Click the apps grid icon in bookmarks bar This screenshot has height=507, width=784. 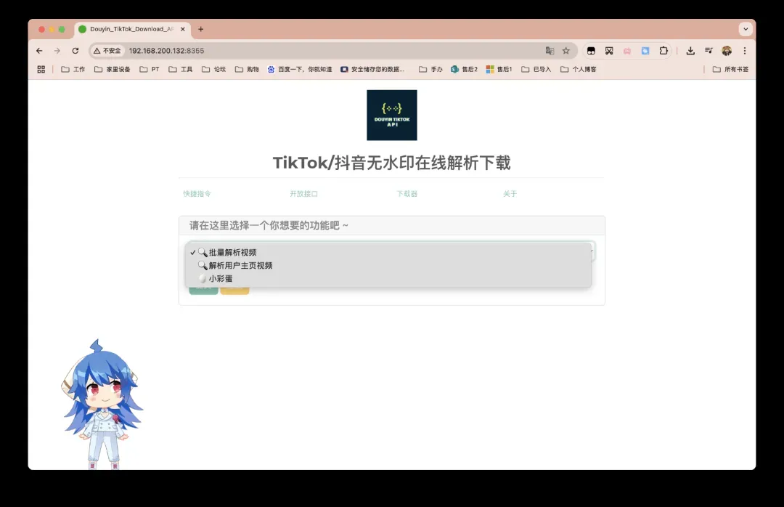(x=41, y=70)
